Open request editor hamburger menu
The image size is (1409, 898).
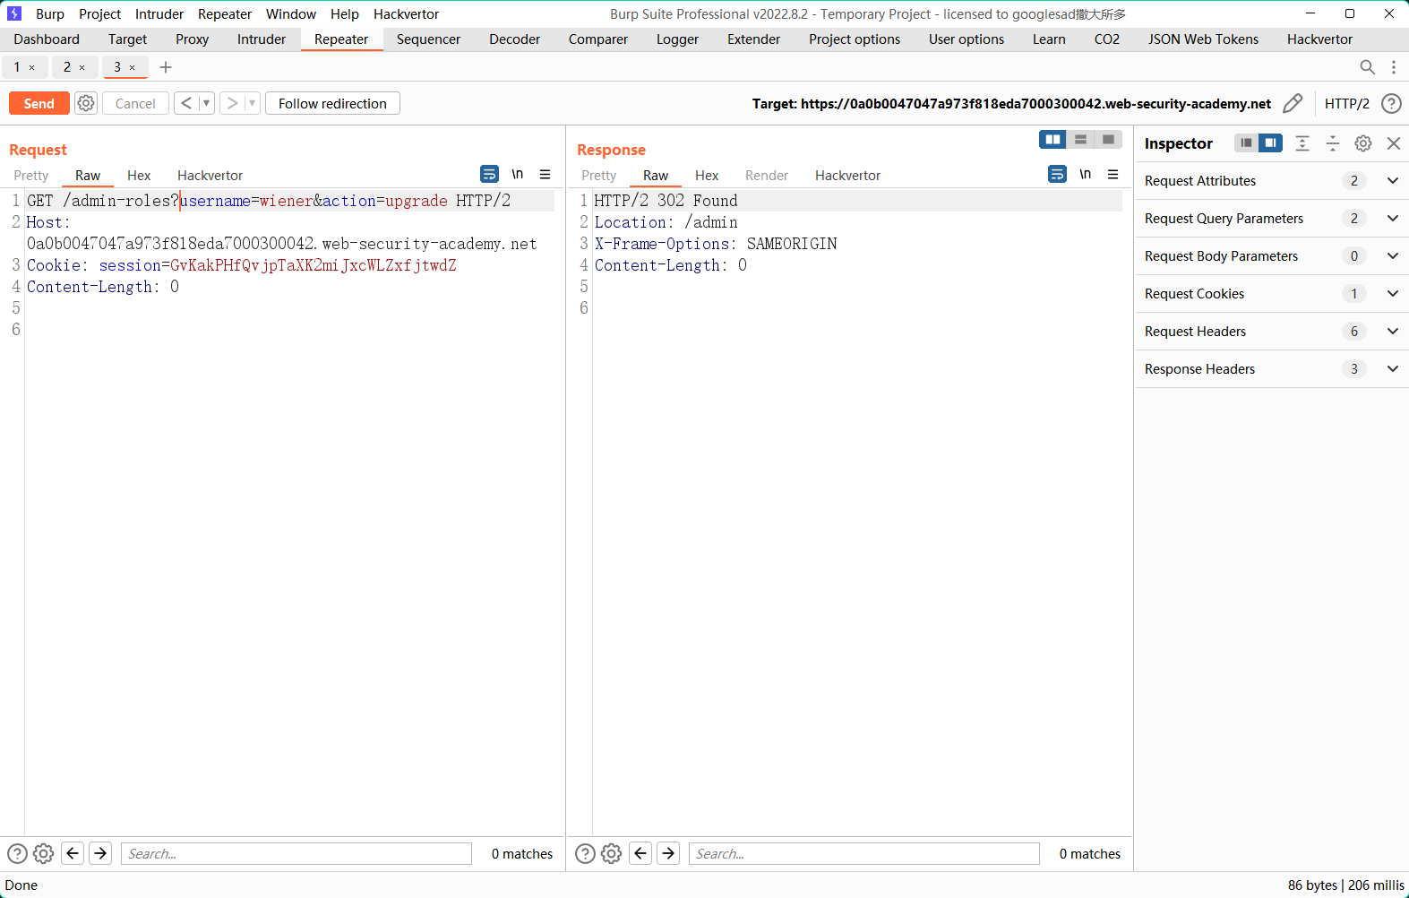(546, 174)
